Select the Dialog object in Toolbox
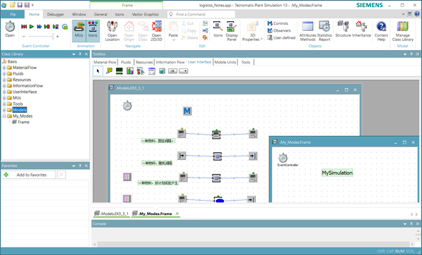 point(152,71)
